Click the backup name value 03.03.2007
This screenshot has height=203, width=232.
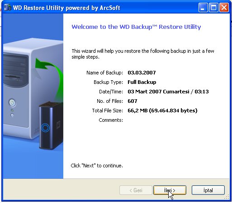coord(142,73)
